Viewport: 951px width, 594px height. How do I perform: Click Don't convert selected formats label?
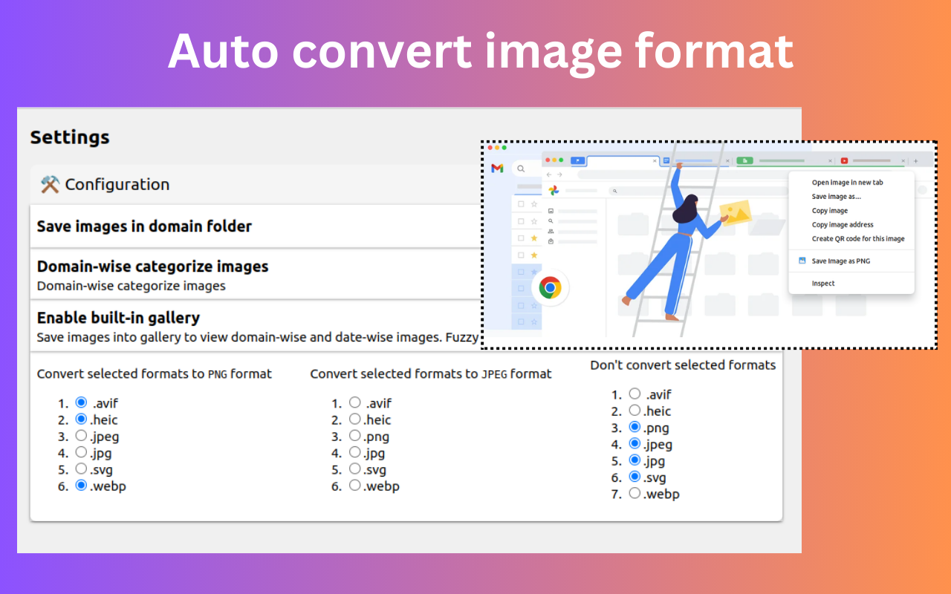683,365
